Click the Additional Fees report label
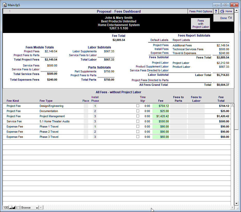Image resolution: width=241 pixels, height=212 pixels. [182, 45]
